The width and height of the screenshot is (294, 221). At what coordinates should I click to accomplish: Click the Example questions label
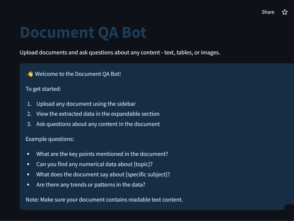[50, 139]
